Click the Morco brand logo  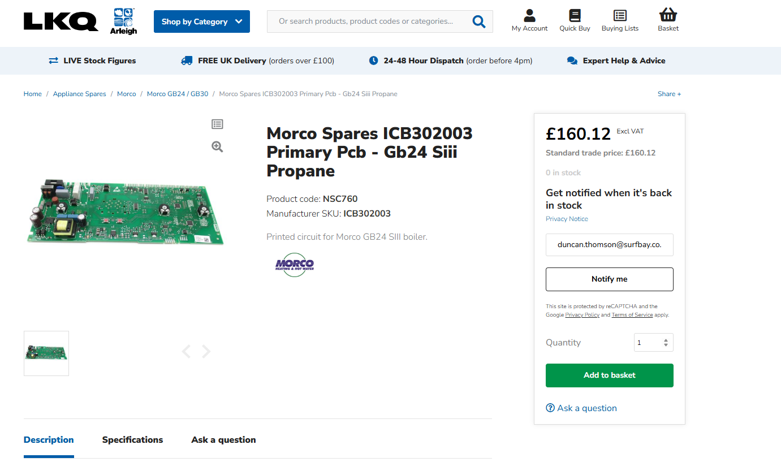click(x=294, y=265)
